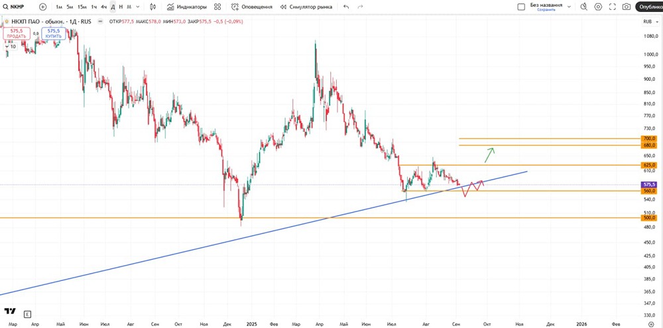Open the candlestick chart type selector
Image resolution: width=663 pixels, height=328 pixels.
[x=153, y=7]
